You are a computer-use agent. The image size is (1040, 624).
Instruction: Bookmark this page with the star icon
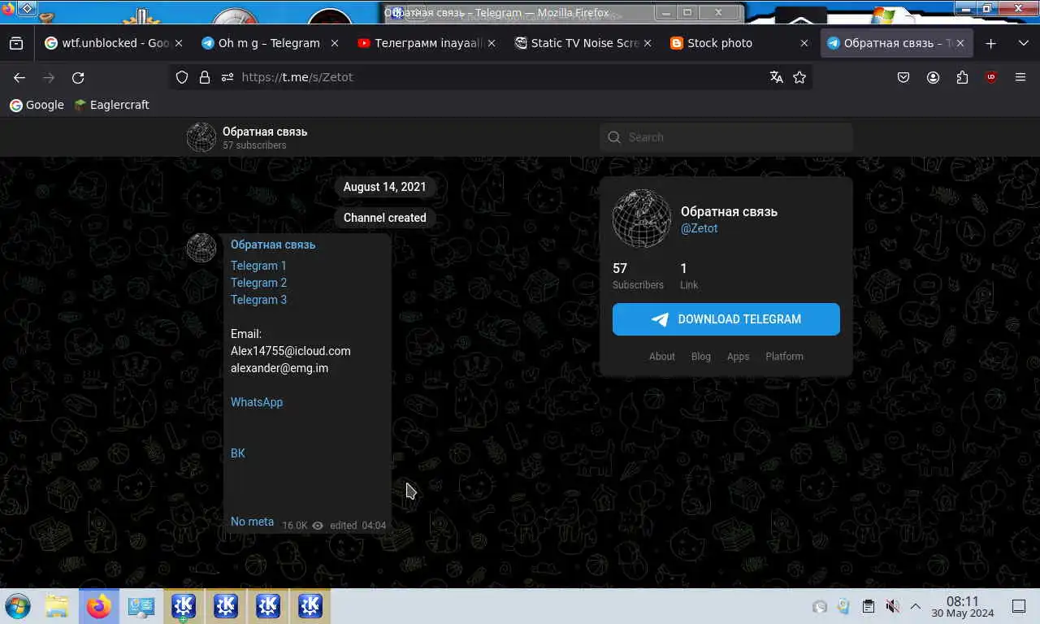pos(799,77)
